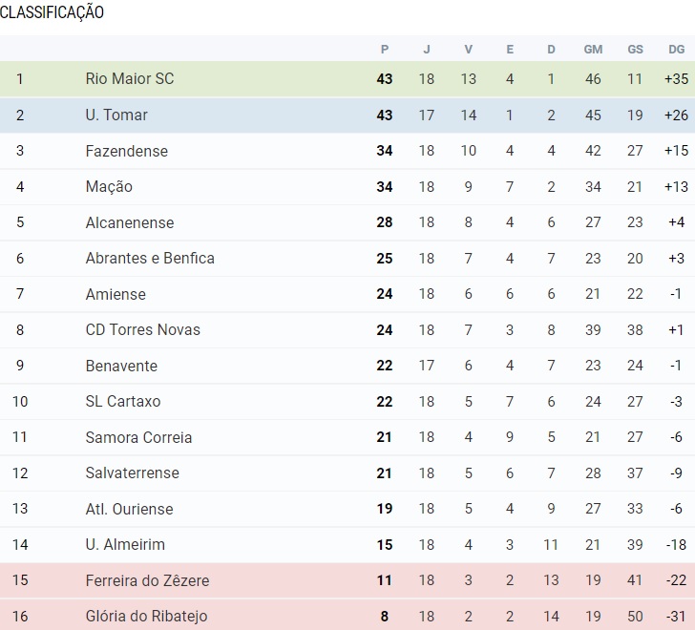
Task: Click the U. Tomar team name
Action: click(x=116, y=115)
